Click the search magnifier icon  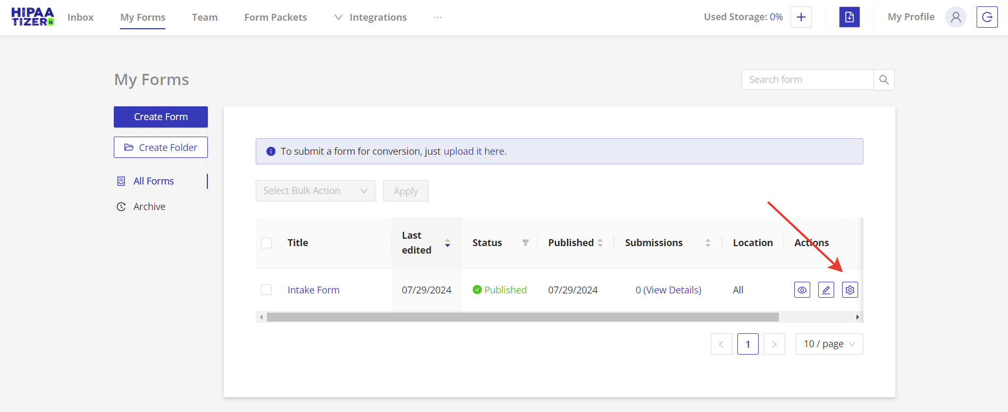pos(884,80)
